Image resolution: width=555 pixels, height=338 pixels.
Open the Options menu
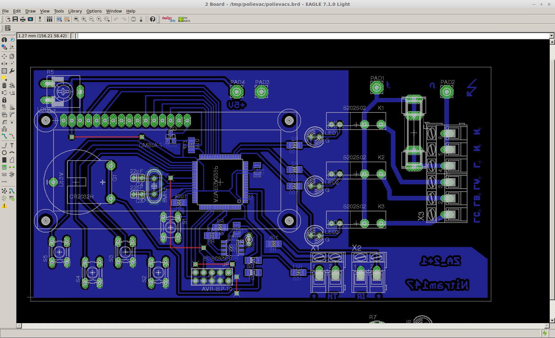click(94, 11)
